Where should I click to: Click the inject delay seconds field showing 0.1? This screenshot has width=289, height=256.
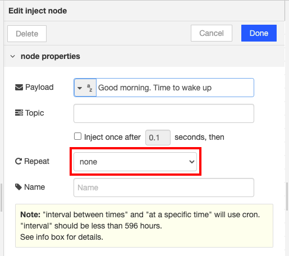pyautogui.click(x=158, y=138)
